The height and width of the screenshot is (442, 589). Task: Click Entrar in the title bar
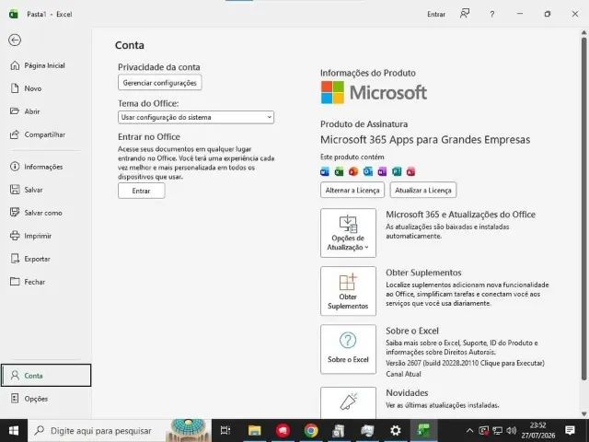pos(436,15)
